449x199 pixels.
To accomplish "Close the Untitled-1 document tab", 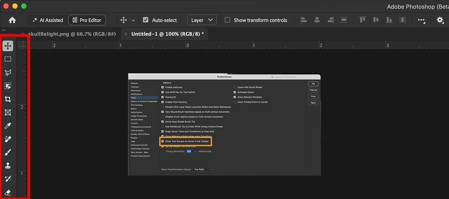I will (126, 34).
